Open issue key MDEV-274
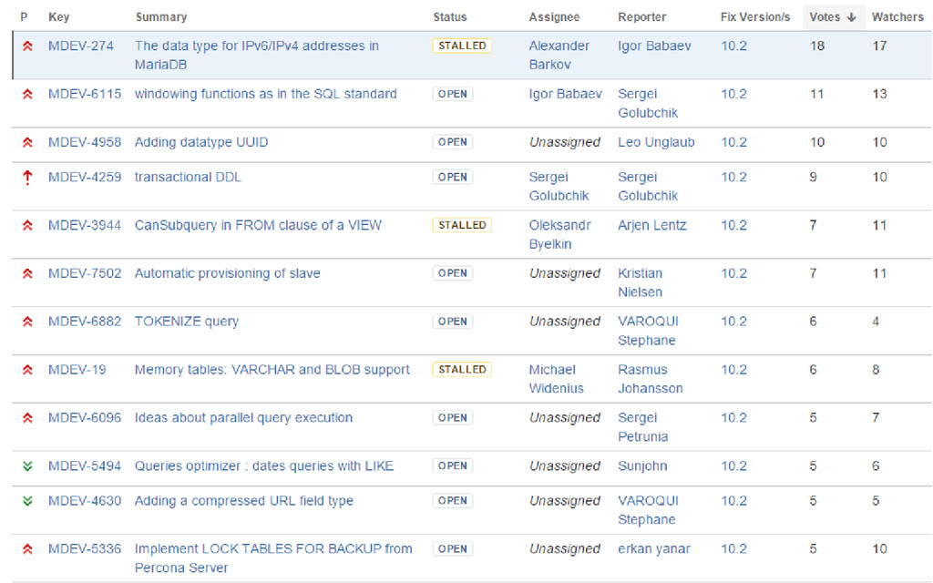933x583 pixels. [x=81, y=46]
